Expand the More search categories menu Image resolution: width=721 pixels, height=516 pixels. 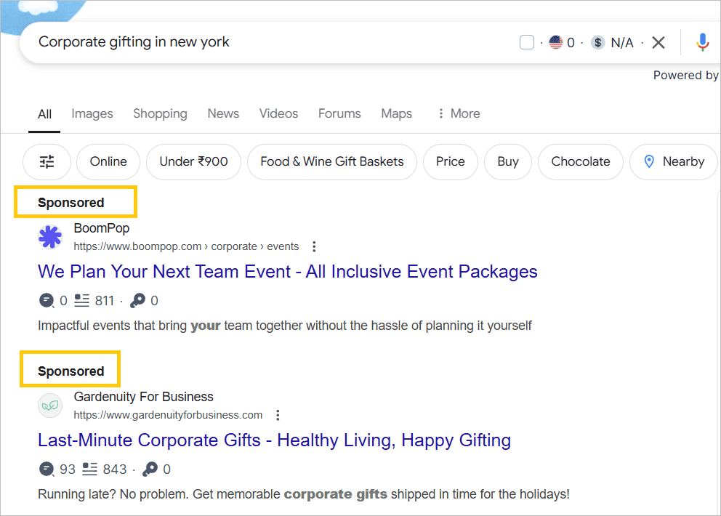(x=458, y=113)
